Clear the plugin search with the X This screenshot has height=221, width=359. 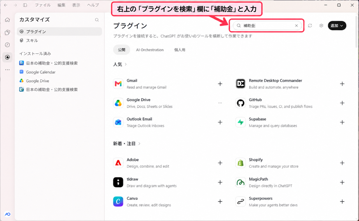click(296, 26)
